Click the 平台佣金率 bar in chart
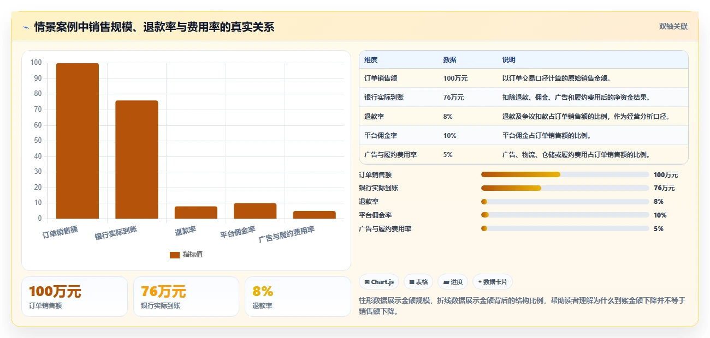 (255, 211)
